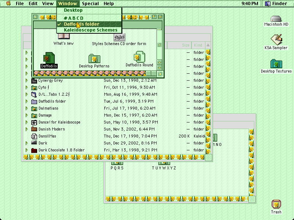Click the Damage folder icon
294x220 pixels.
[x=34, y=115]
